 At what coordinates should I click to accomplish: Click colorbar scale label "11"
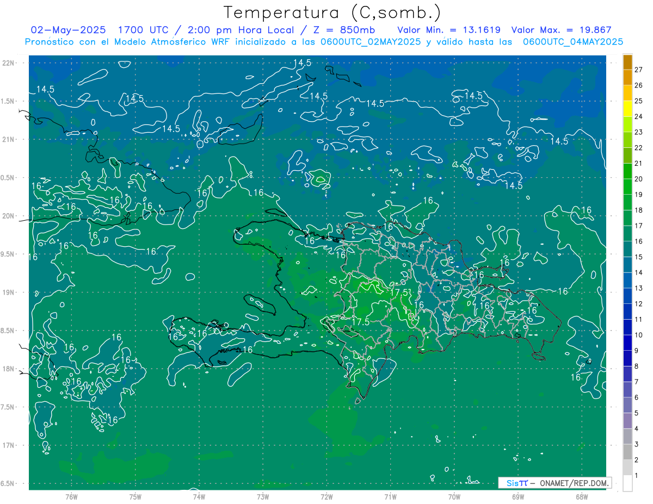[638, 319]
